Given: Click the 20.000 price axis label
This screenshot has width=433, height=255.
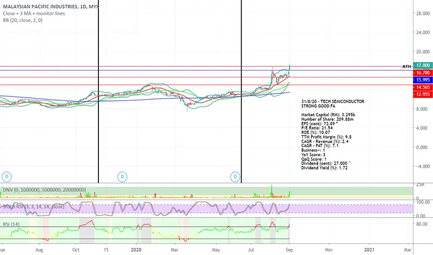Looking at the screenshot, I should (423, 51).
